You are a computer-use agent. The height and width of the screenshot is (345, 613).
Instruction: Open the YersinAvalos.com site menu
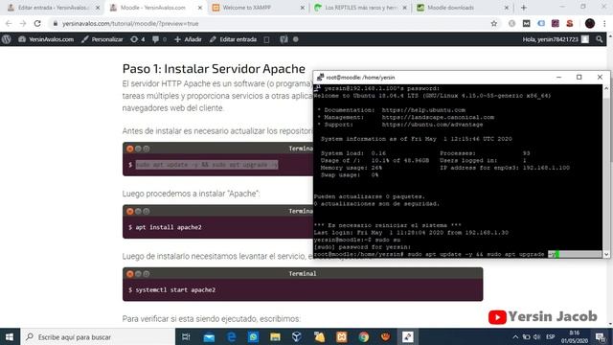(x=46, y=39)
